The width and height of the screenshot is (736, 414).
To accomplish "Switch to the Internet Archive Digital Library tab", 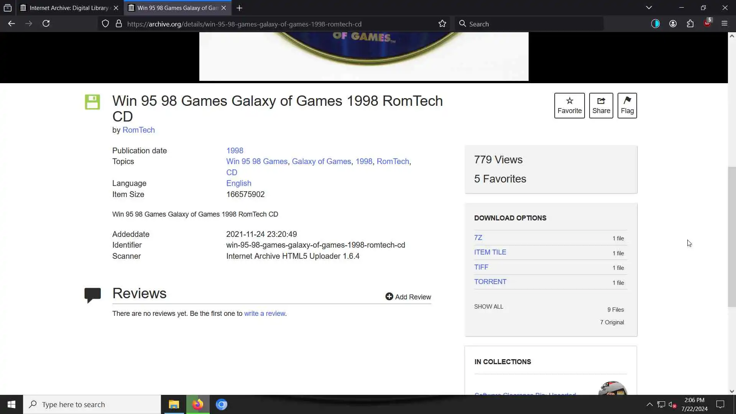I will click(69, 8).
